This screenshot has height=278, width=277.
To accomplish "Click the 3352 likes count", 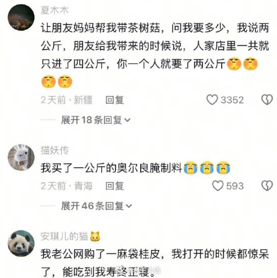I will (232, 100).
